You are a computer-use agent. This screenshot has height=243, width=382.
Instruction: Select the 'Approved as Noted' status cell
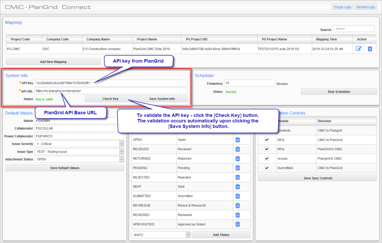[x=205, y=224]
